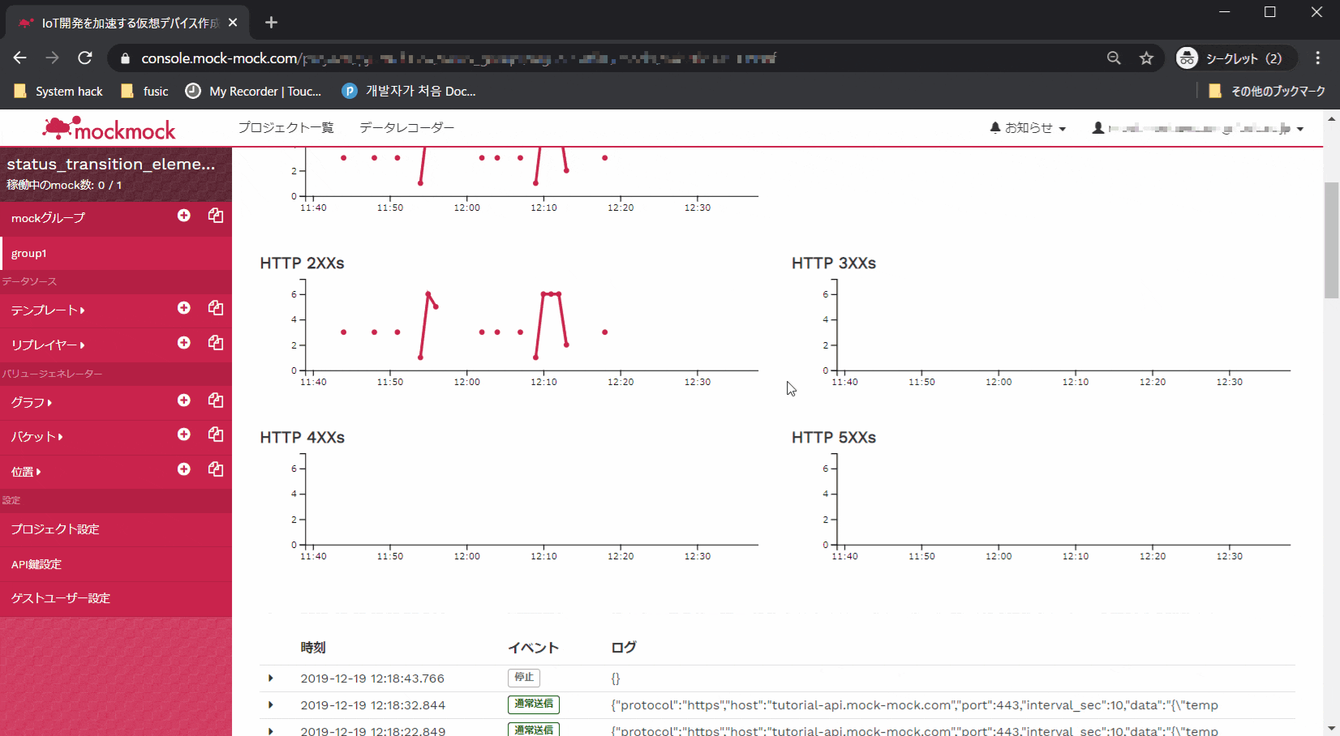Go back using the browser back arrow
1340x736 pixels.
pos(20,58)
